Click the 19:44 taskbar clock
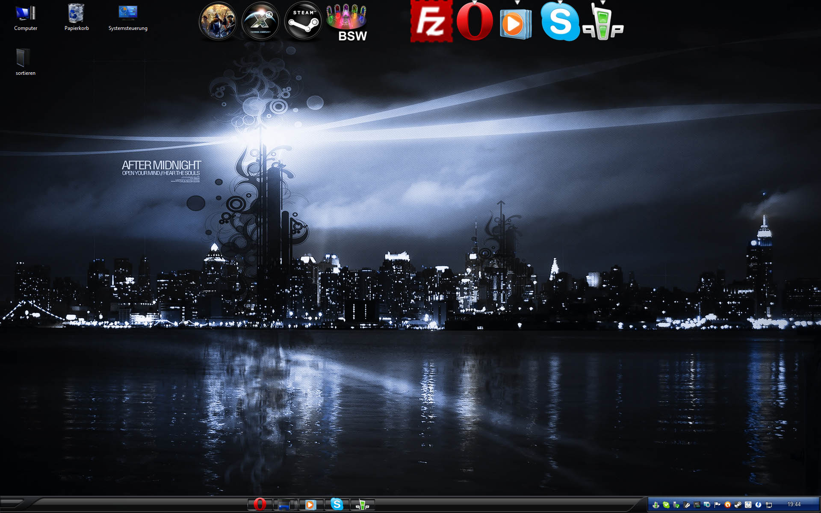The width and height of the screenshot is (821, 513). (x=794, y=504)
